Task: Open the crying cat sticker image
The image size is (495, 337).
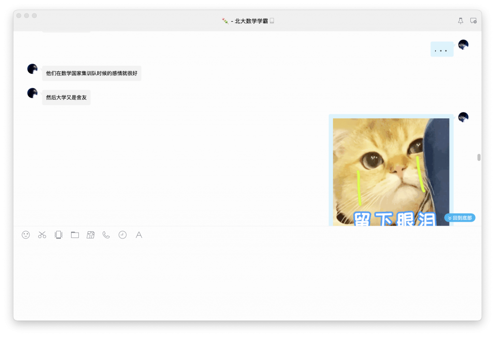Action: [x=391, y=171]
